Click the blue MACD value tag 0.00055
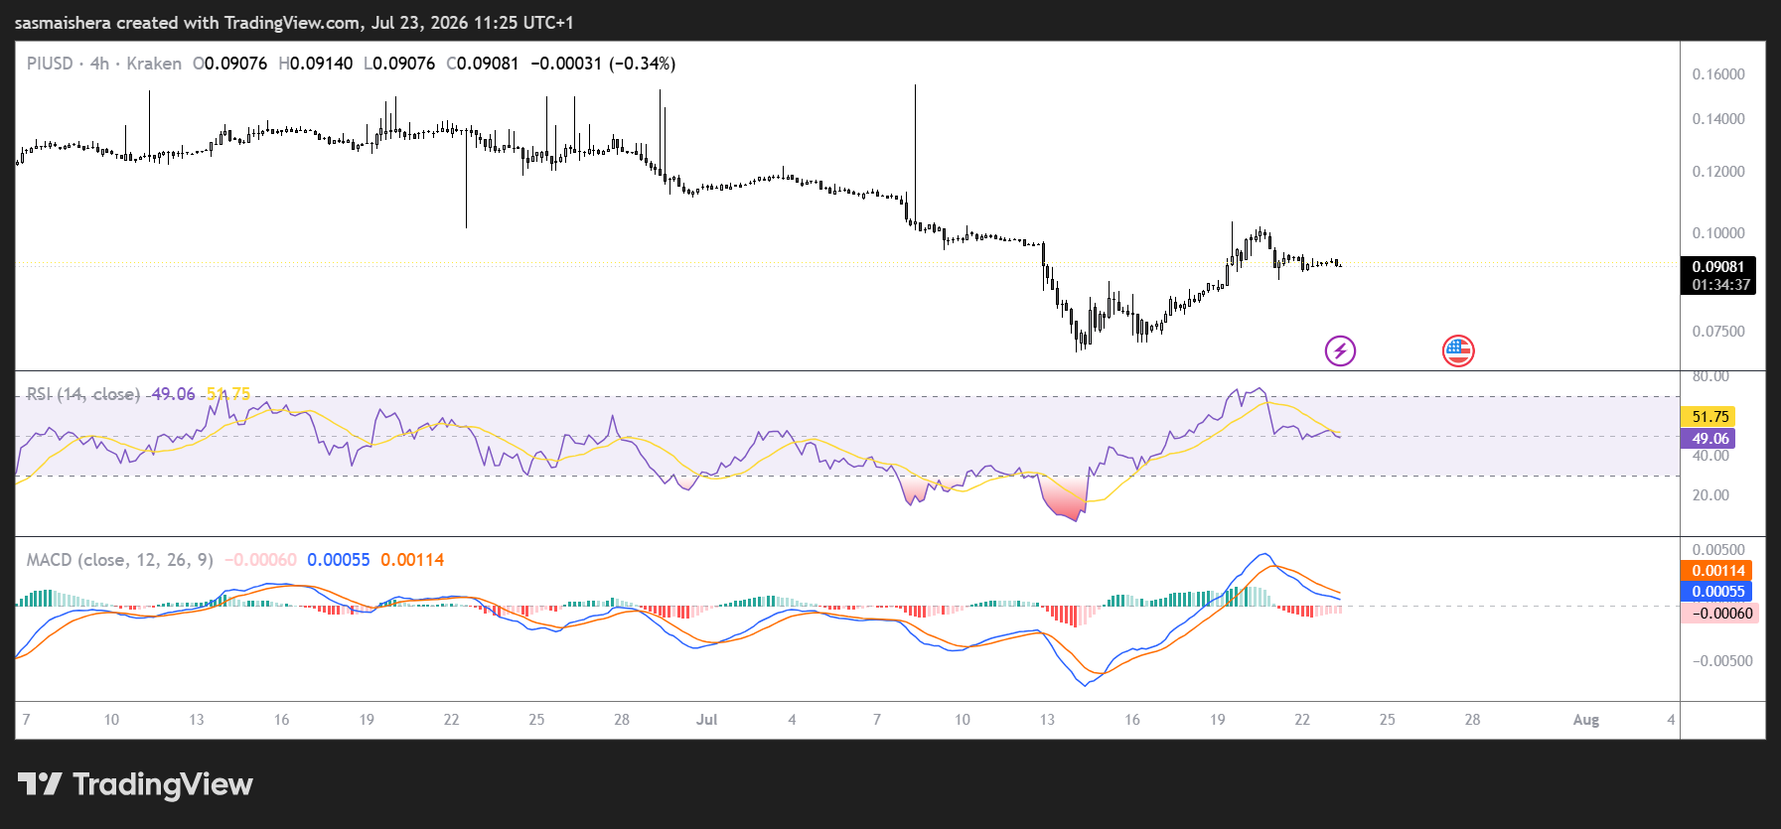The image size is (1781, 829). coord(1718,592)
